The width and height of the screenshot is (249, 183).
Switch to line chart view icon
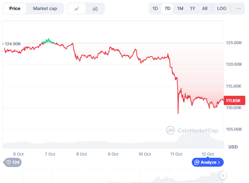tap(77, 9)
